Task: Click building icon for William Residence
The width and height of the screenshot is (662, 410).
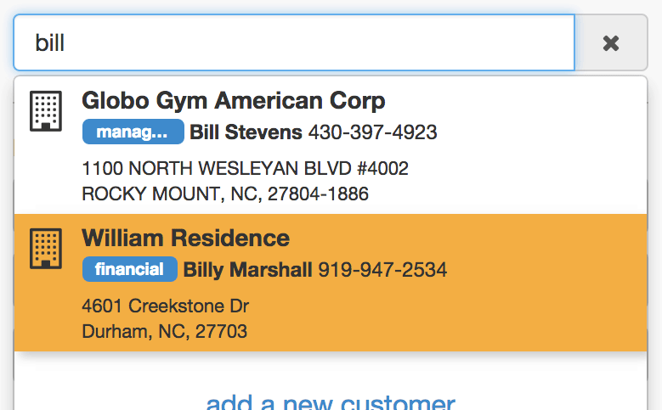Action: pyautogui.click(x=46, y=249)
